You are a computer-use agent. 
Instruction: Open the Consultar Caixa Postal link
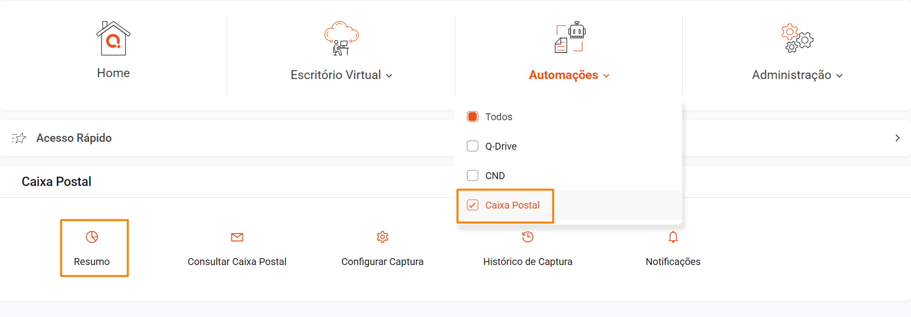(x=237, y=262)
